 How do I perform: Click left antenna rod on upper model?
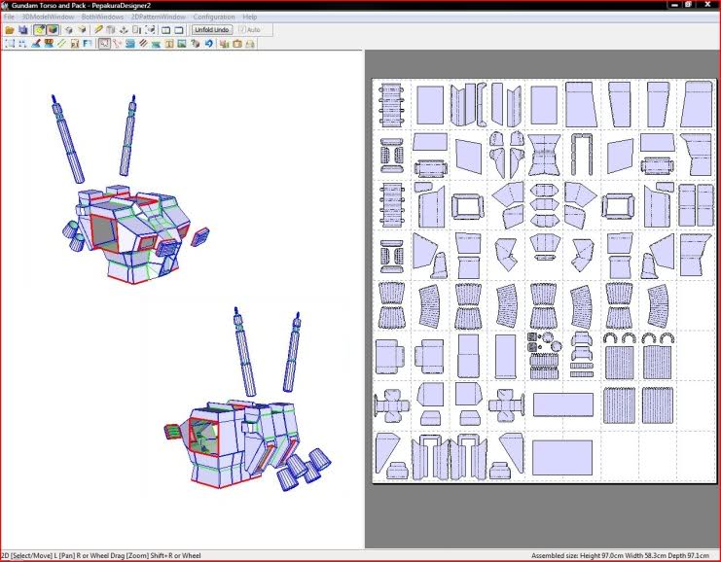tap(67, 139)
